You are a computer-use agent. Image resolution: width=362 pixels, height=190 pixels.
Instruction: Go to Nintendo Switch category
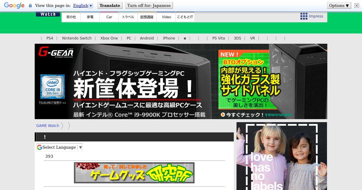click(77, 38)
